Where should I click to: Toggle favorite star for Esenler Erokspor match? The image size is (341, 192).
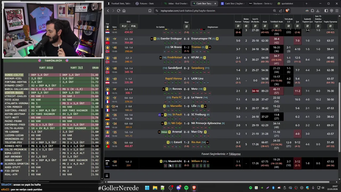click(107, 39)
